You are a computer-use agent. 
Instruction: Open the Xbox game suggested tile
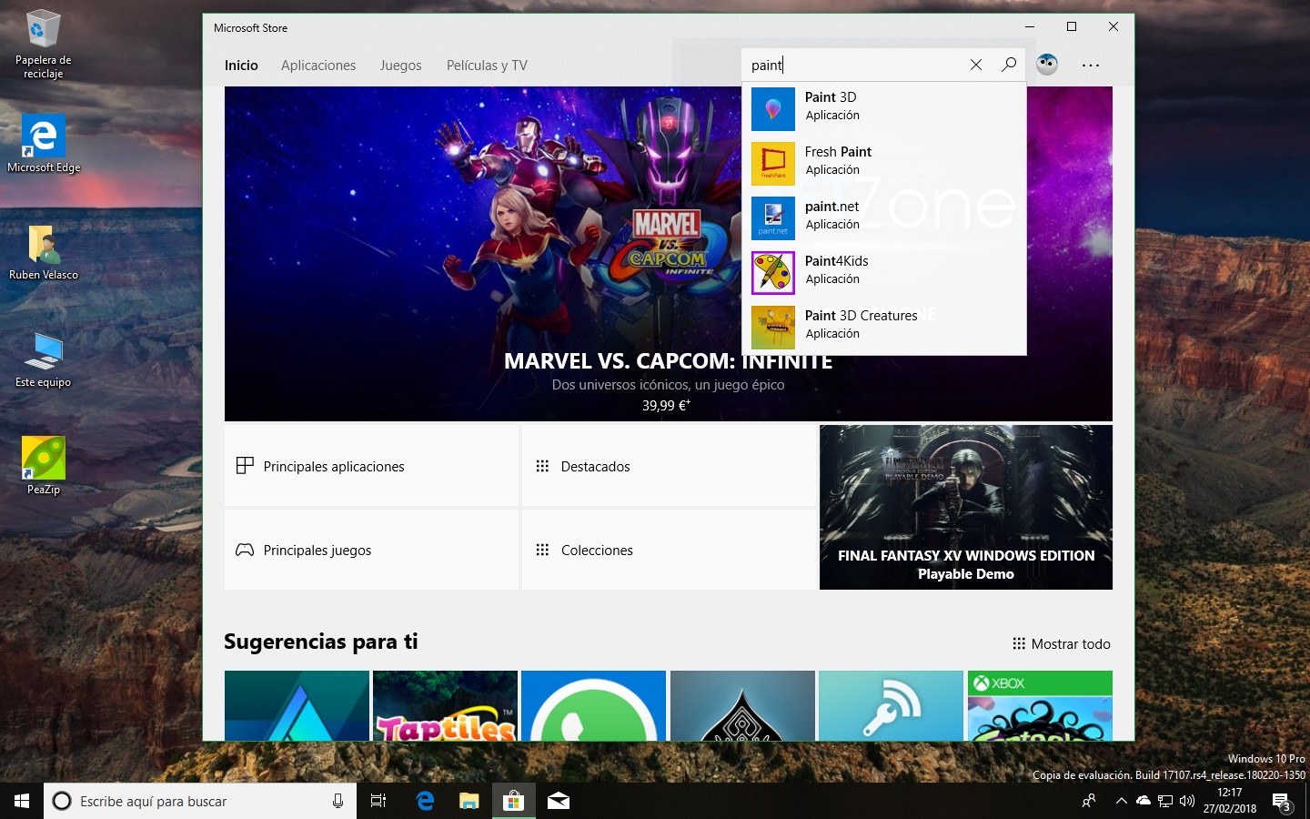(1040, 705)
